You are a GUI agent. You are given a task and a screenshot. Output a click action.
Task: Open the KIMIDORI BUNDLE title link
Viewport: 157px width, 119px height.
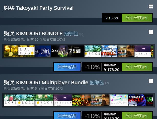(39, 33)
